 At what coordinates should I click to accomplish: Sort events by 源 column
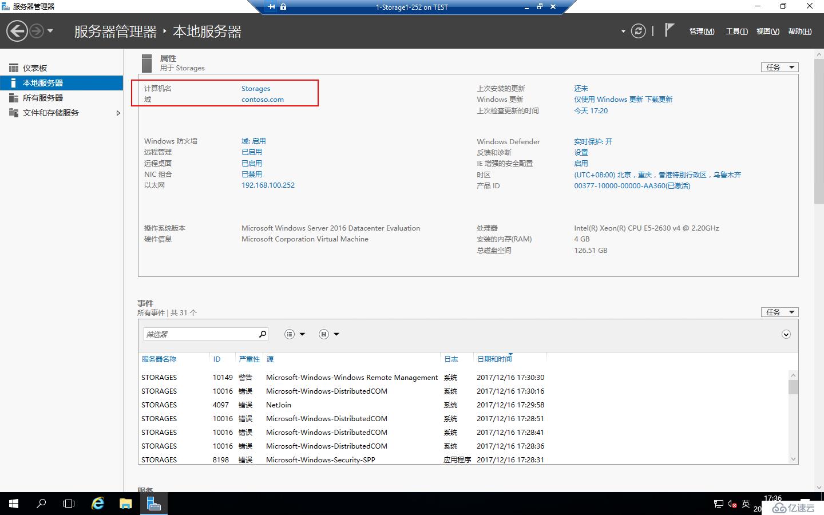270,359
